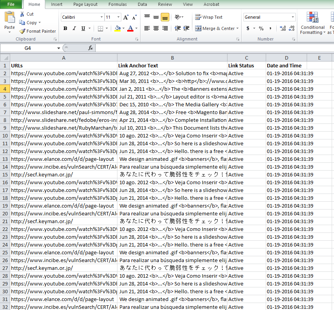This screenshot has width=334, height=310.
Task: Click the Cut scissors icon
Action: tap(22, 14)
